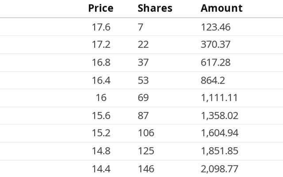The image size is (283, 177).
Task: Click the amount value 864.2
Action: coord(213,80)
